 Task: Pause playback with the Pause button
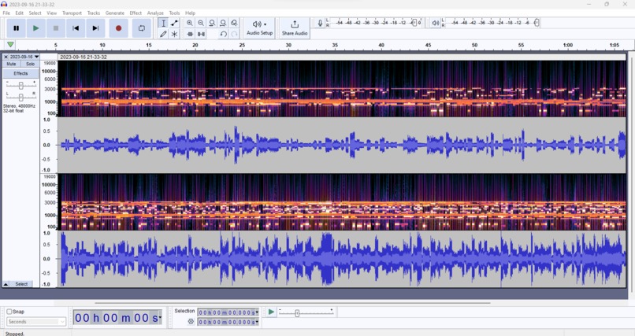17,28
